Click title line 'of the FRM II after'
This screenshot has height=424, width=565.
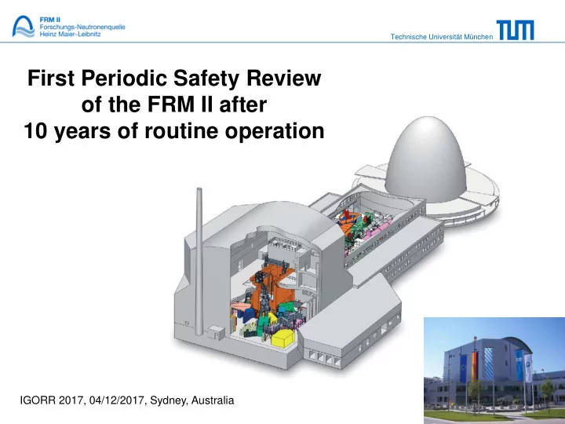[174, 104]
